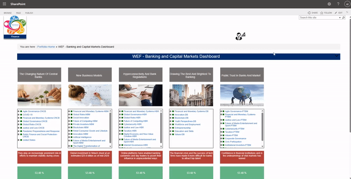Click the woman at whiteboard thumbnail
This screenshot has width=351, height=179.
90,95
